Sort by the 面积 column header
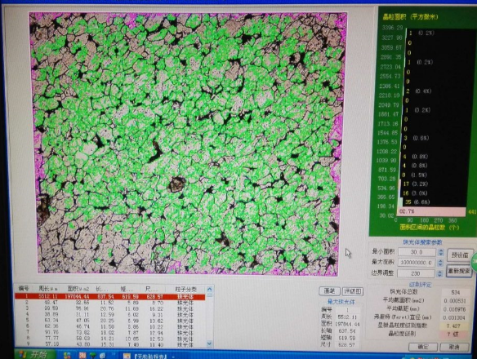The image size is (477, 359). coord(78,289)
